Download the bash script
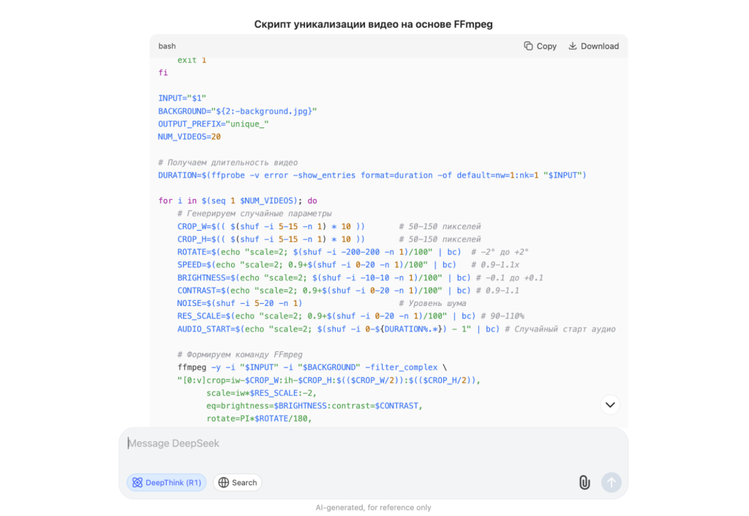Viewport: 749px width, 516px height. click(594, 46)
